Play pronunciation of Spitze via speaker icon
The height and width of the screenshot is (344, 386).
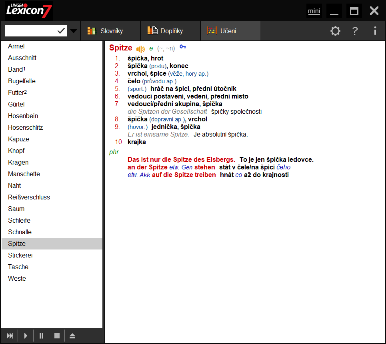(x=140, y=48)
